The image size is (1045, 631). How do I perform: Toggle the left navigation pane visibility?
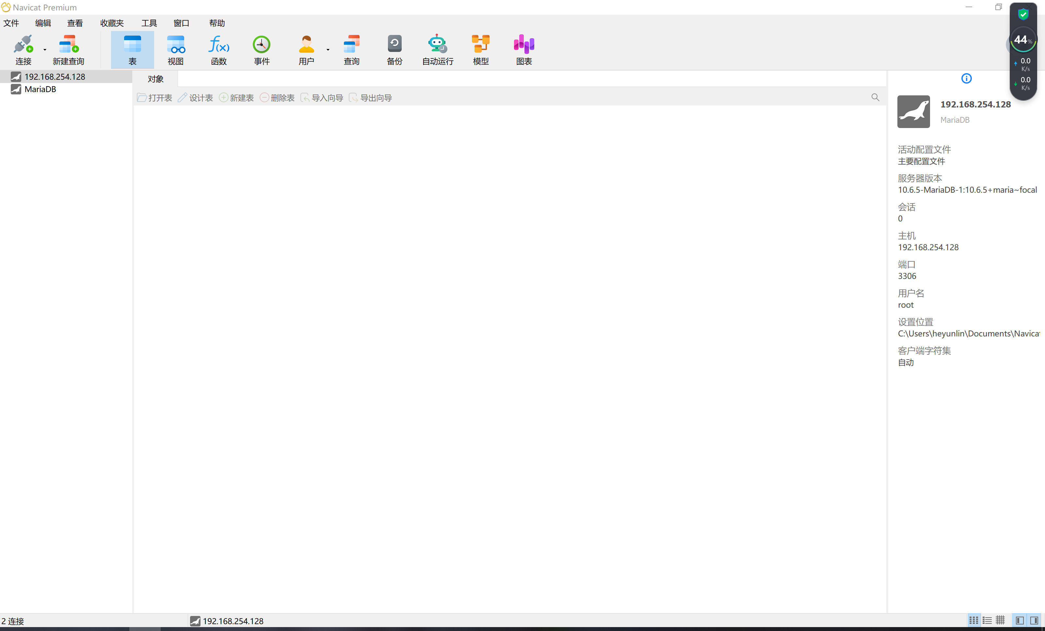point(1020,621)
